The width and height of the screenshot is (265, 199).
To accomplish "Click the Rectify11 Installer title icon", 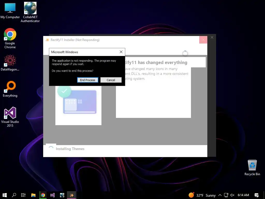I will pos(47,40).
